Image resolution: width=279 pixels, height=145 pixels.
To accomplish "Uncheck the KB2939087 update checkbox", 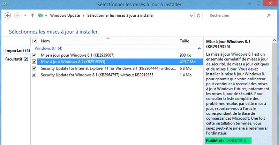I will [34, 55].
